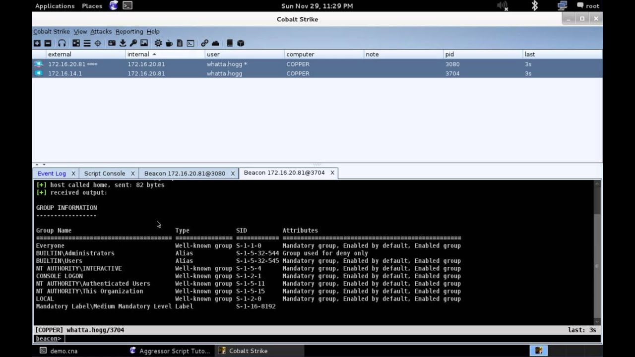The height and width of the screenshot is (357, 635).
Task: Sort sessions by the last column
Action: [563, 54]
